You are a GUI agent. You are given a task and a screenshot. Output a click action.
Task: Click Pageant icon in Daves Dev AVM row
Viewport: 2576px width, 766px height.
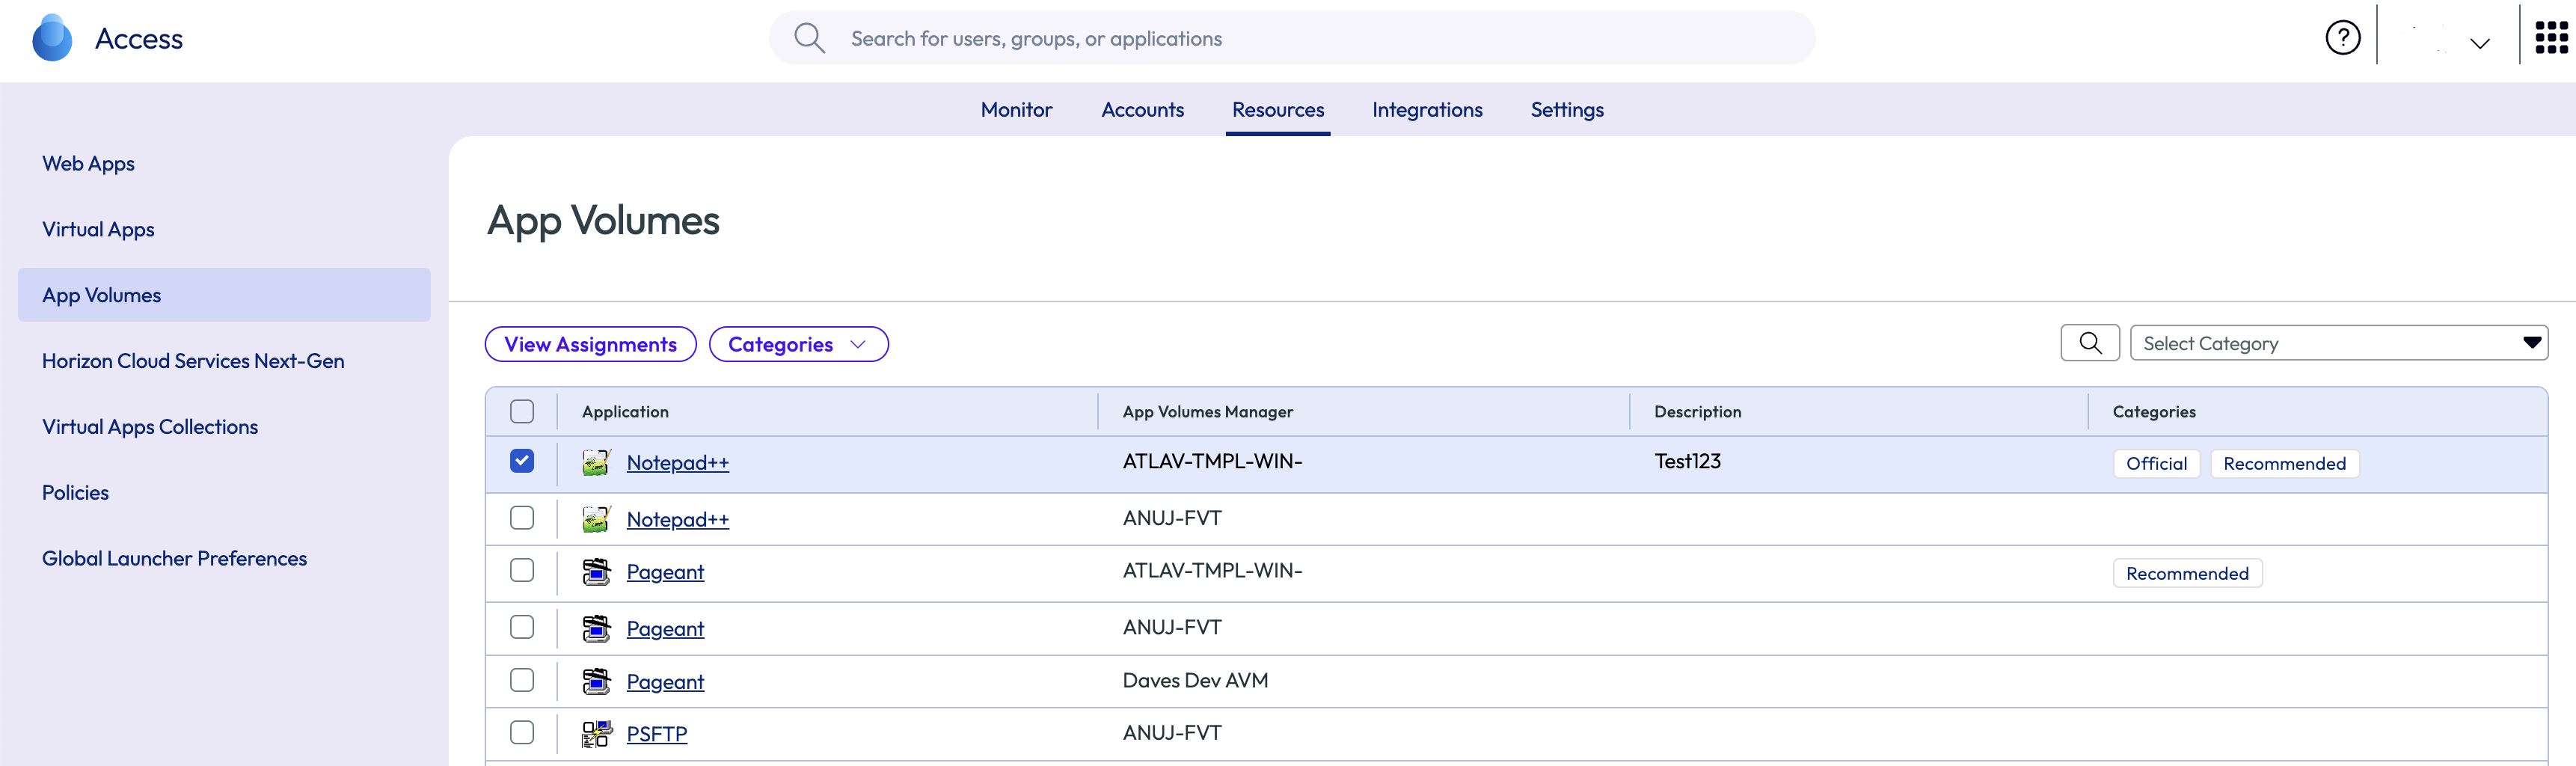[x=596, y=681]
